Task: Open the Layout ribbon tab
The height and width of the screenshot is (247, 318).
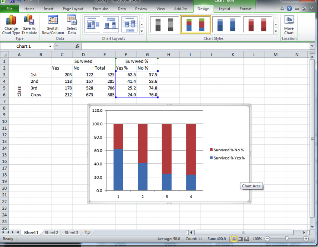Action: coord(224,9)
